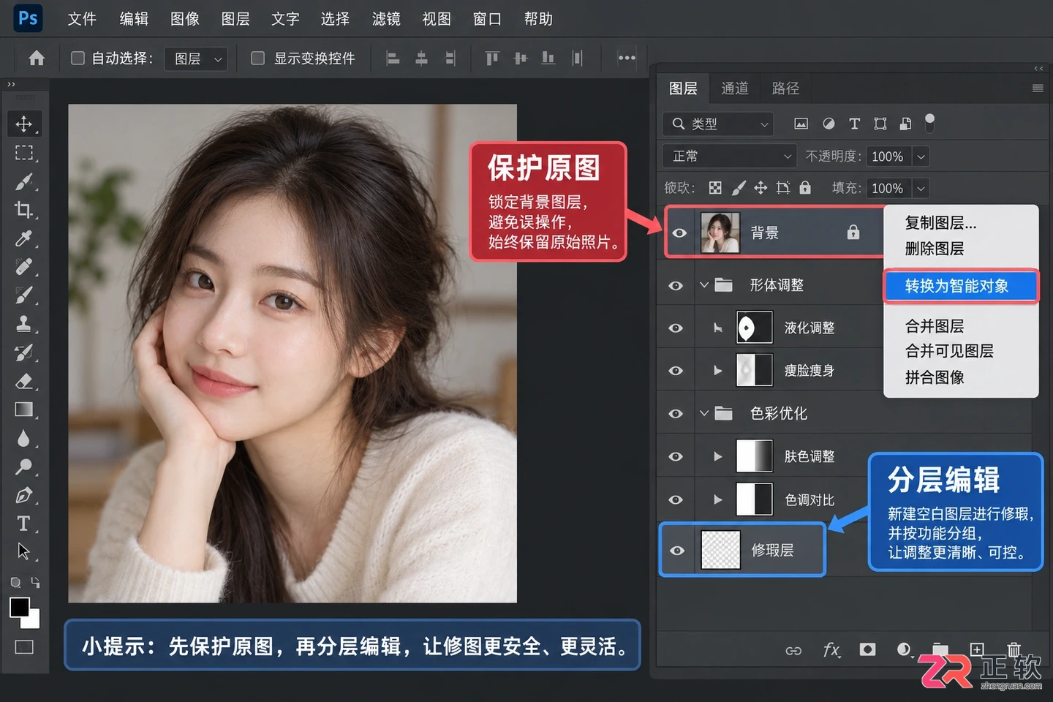The image size is (1053, 702).
Task: Expand the 瘦脸瘦身 layer triangle
Action: coord(718,371)
